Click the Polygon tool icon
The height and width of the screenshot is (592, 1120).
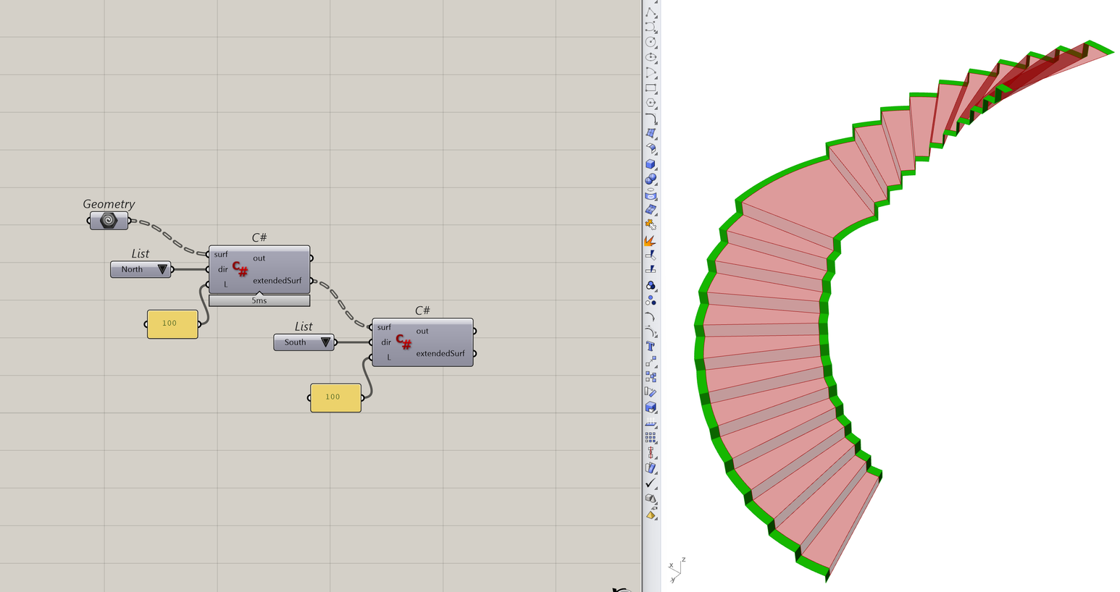[651, 103]
